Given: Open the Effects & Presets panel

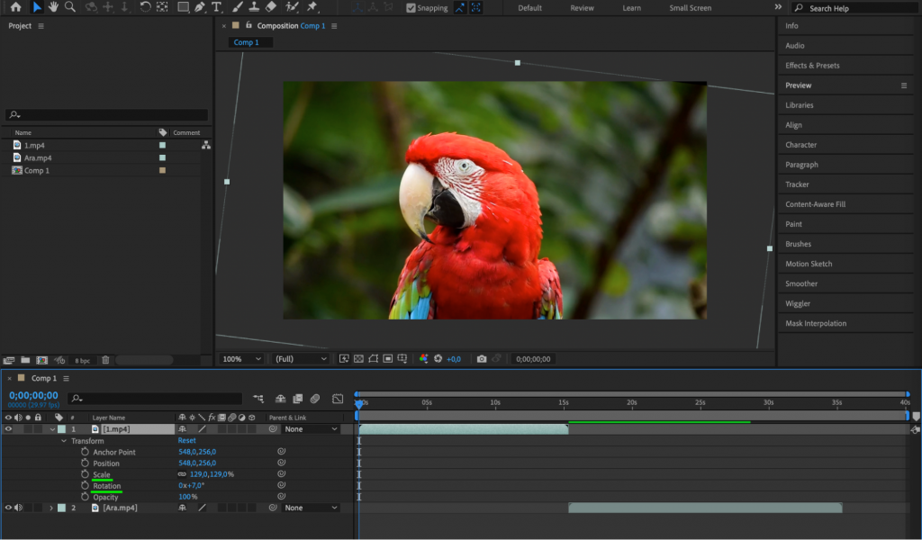Looking at the screenshot, I should point(812,66).
